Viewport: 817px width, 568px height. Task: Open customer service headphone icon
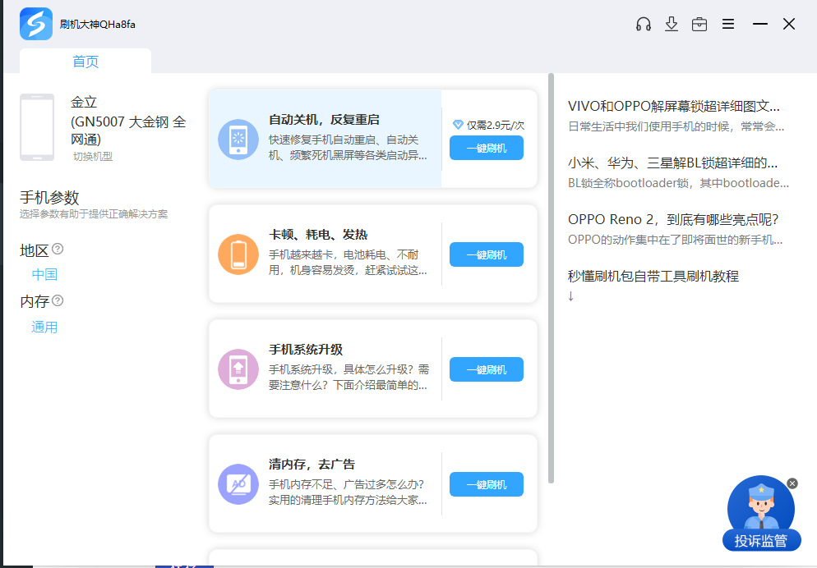(644, 24)
